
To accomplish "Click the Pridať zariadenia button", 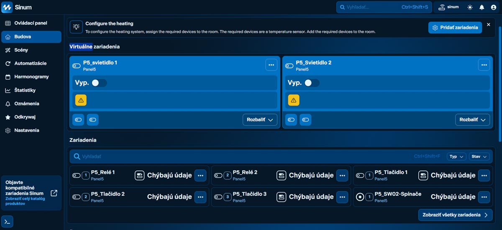I will (455, 28).
